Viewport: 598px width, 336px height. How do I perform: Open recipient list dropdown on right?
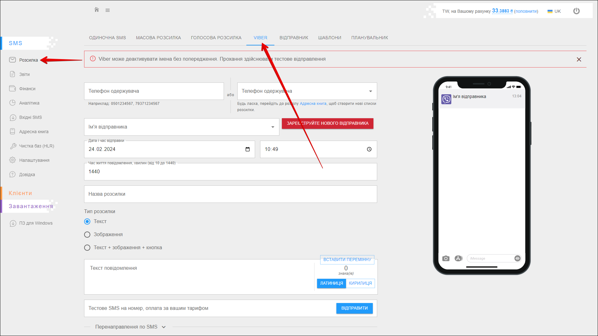[x=370, y=91]
